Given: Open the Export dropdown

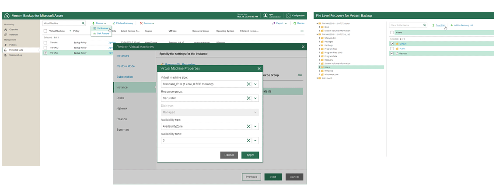Looking at the screenshot, I should [x=279, y=23].
